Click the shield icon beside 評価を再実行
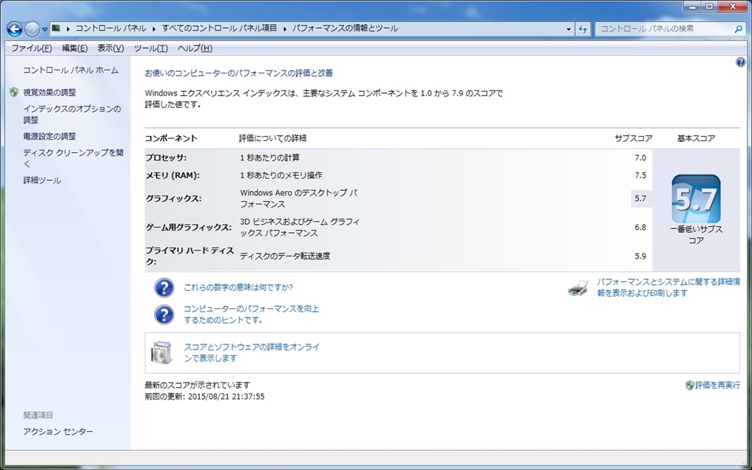The height and width of the screenshot is (470, 752). [690, 385]
